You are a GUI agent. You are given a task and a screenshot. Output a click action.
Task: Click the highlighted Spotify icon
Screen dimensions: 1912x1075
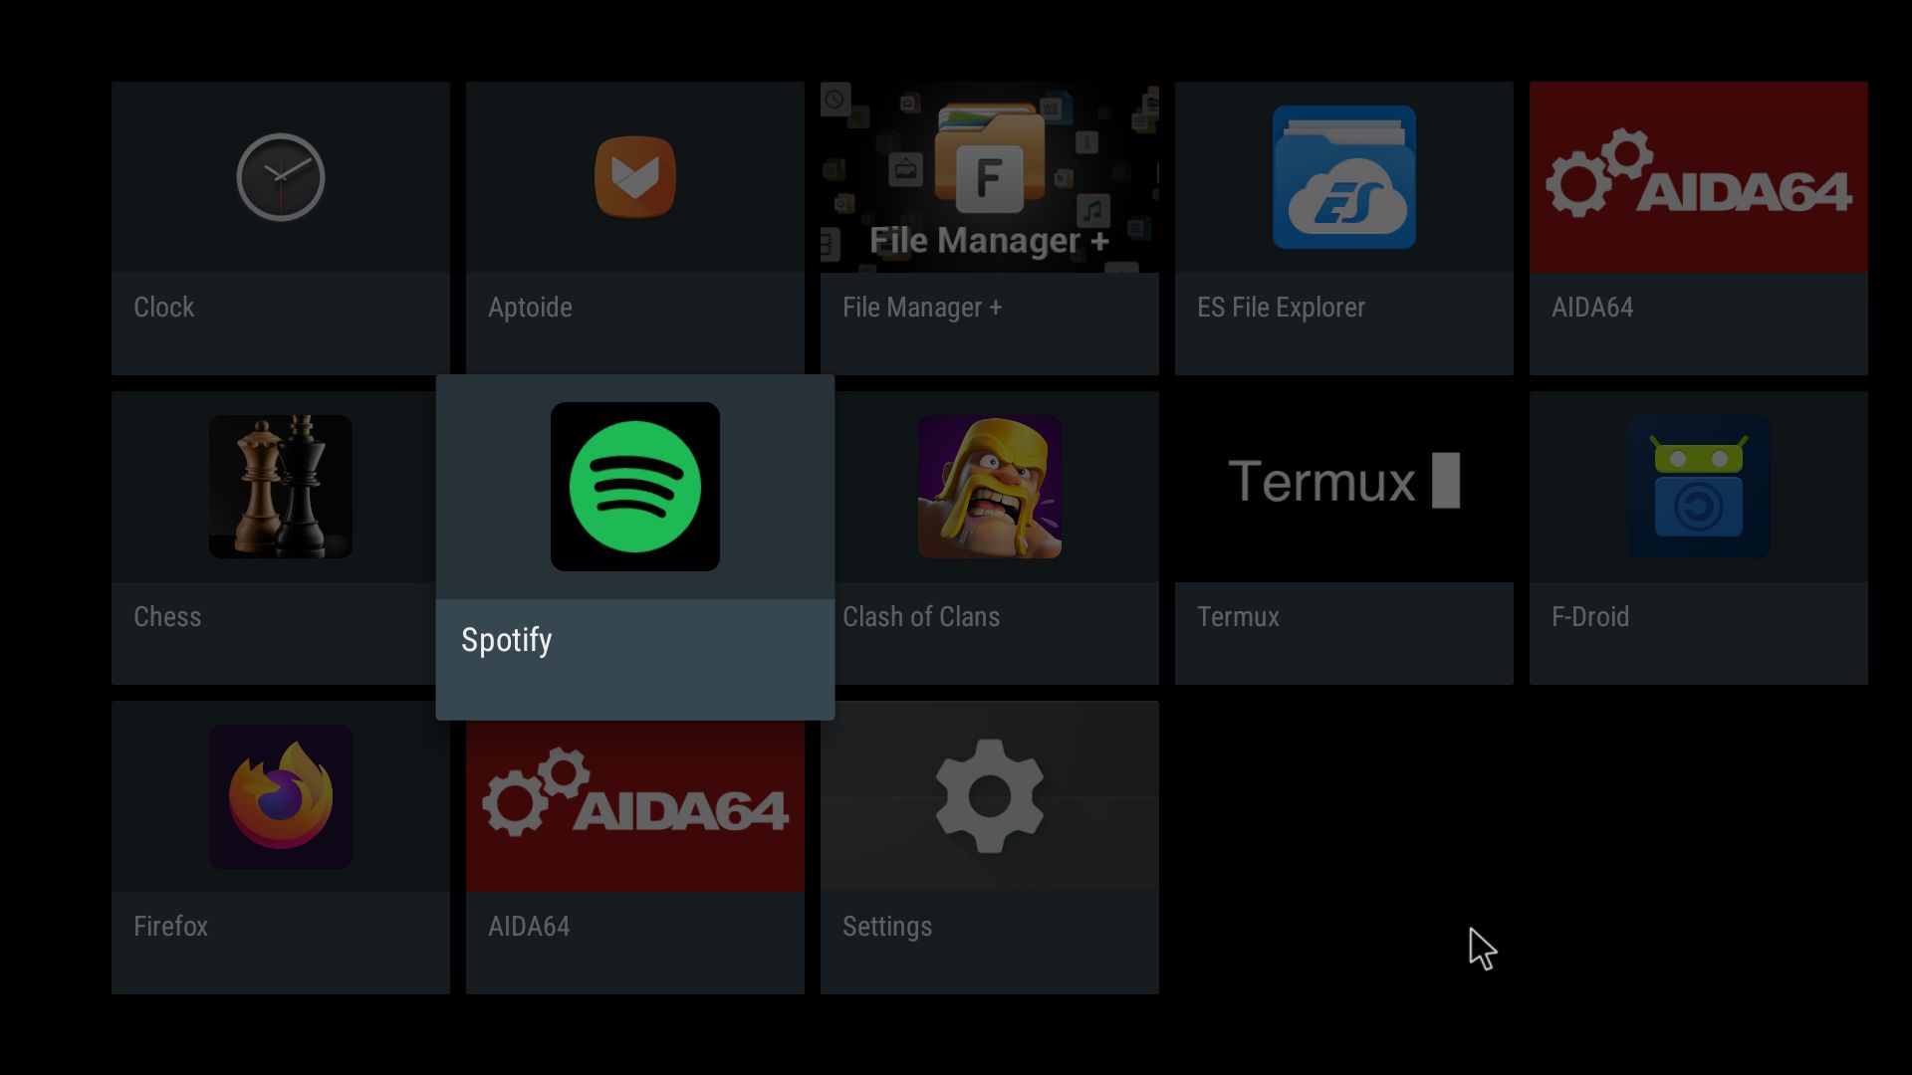(x=635, y=487)
